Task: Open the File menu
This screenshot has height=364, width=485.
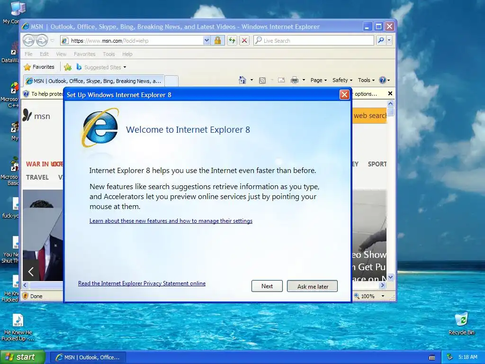Action: (x=28, y=54)
